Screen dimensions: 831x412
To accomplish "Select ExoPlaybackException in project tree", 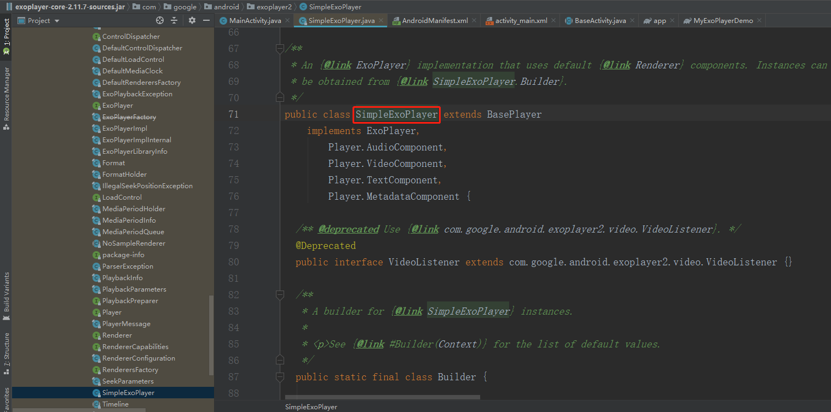I will 137,94.
